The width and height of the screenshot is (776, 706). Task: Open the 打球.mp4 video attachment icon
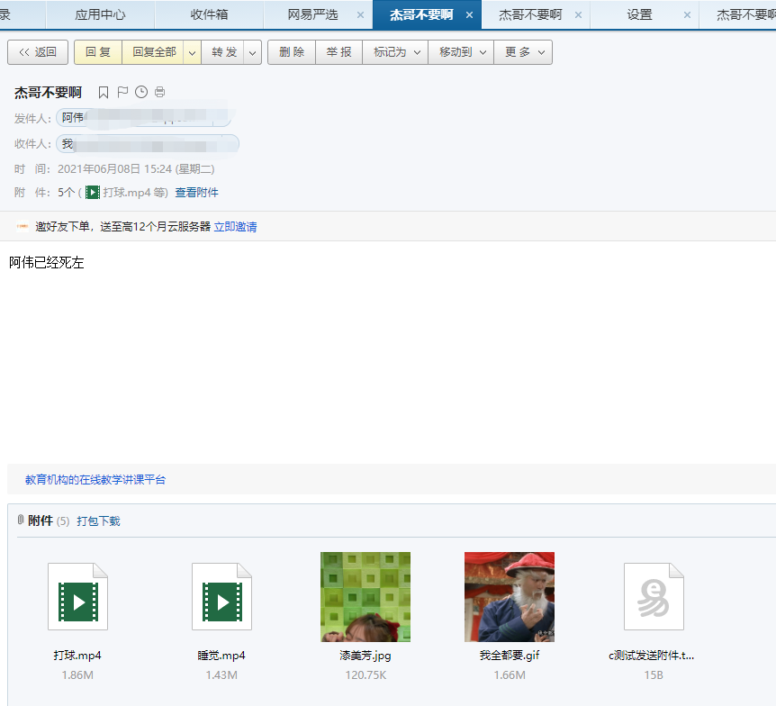click(77, 596)
